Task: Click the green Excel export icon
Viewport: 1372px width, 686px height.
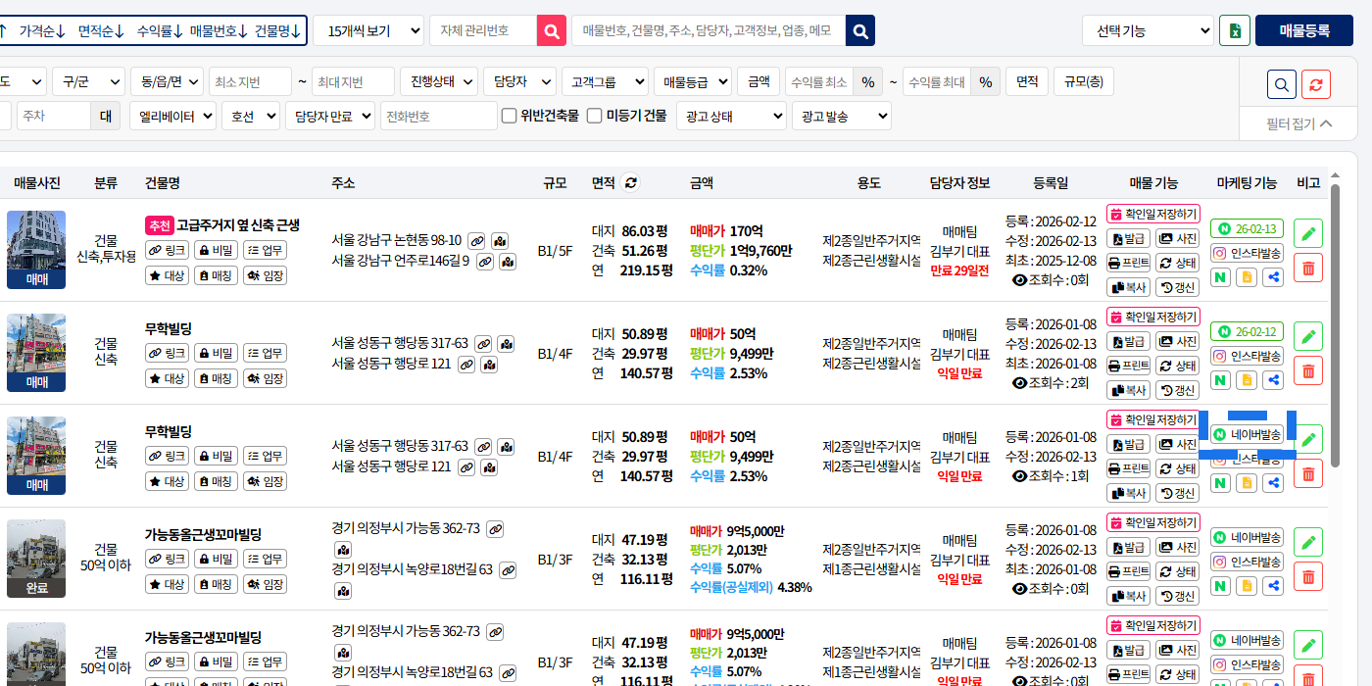Action: (x=1235, y=30)
